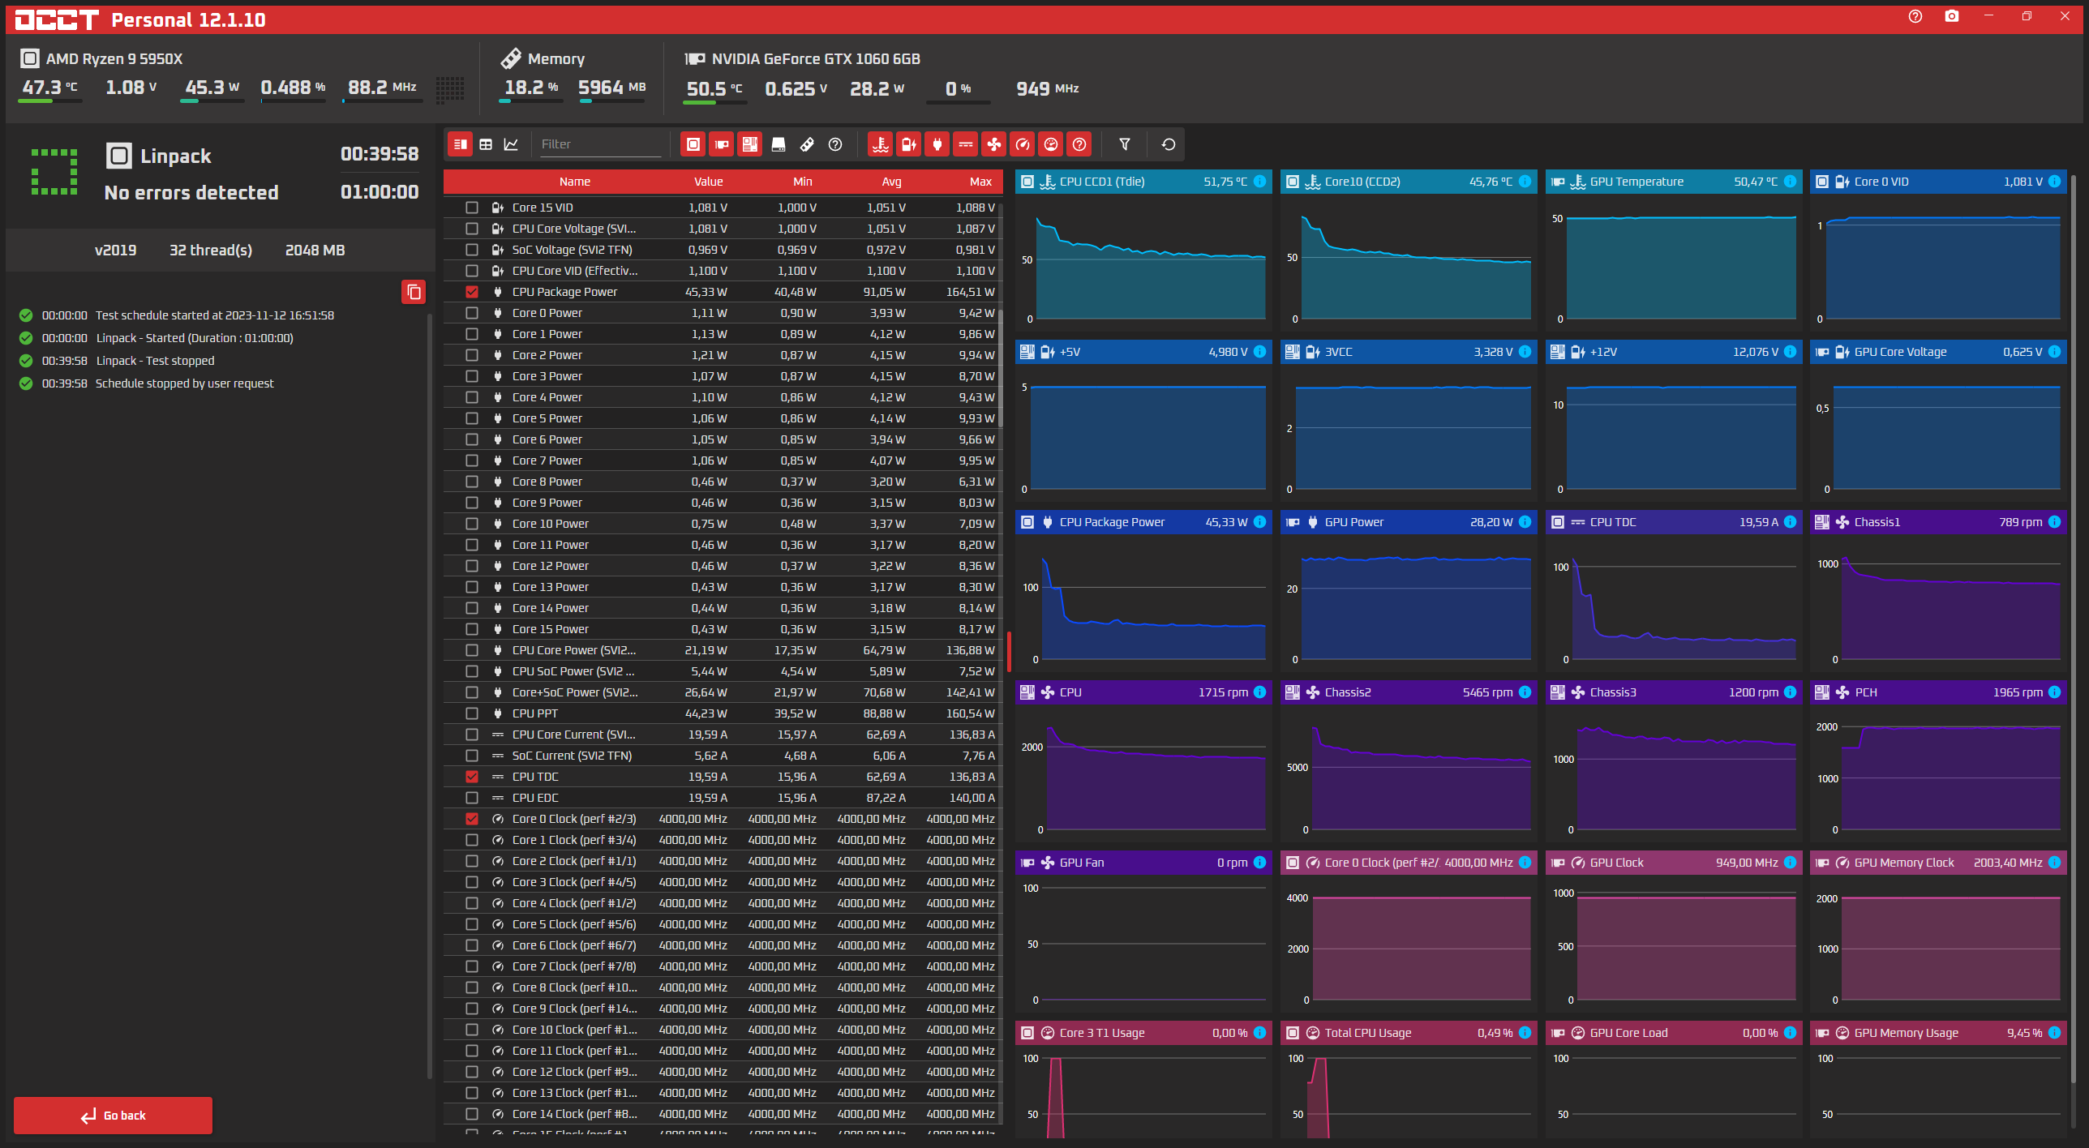Click the funnel filter icon
Screen dimensions: 2089x1148
click(1125, 144)
